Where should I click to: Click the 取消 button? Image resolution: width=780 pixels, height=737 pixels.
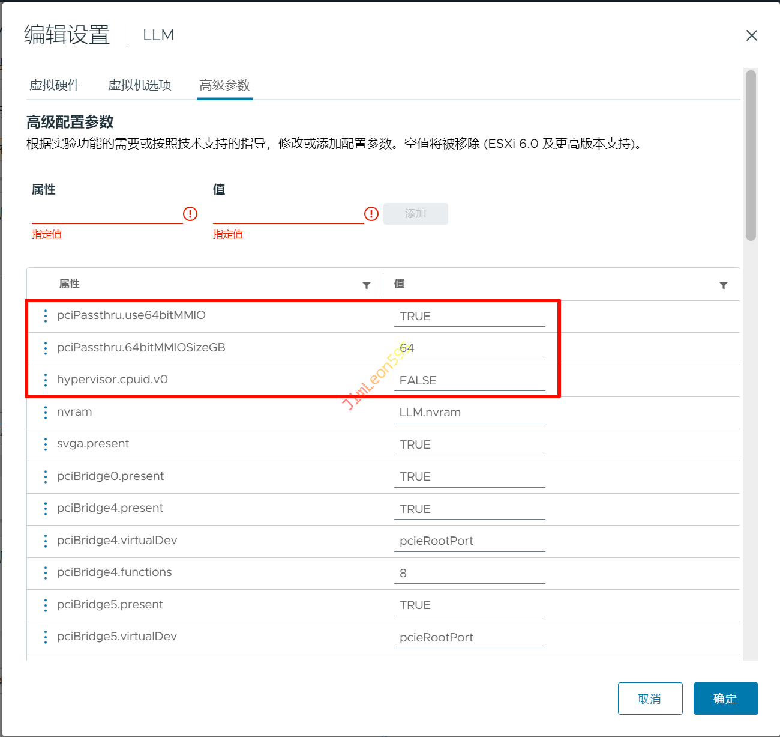coord(650,699)
